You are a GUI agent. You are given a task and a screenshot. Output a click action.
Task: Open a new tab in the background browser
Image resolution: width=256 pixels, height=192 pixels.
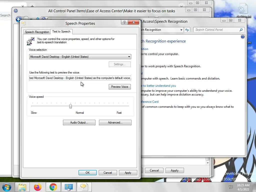pyautogui.click(x=32, y=6)
